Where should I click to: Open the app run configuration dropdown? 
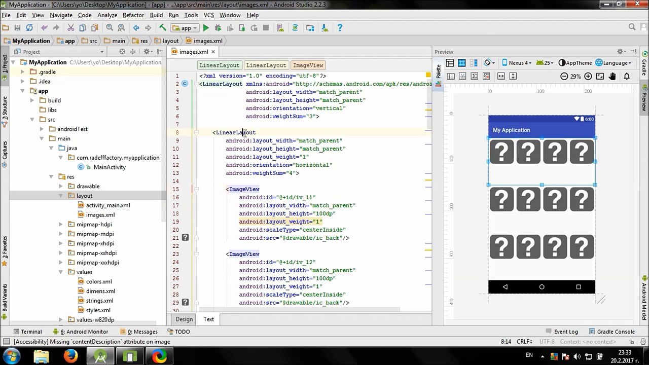click(185, 28)
